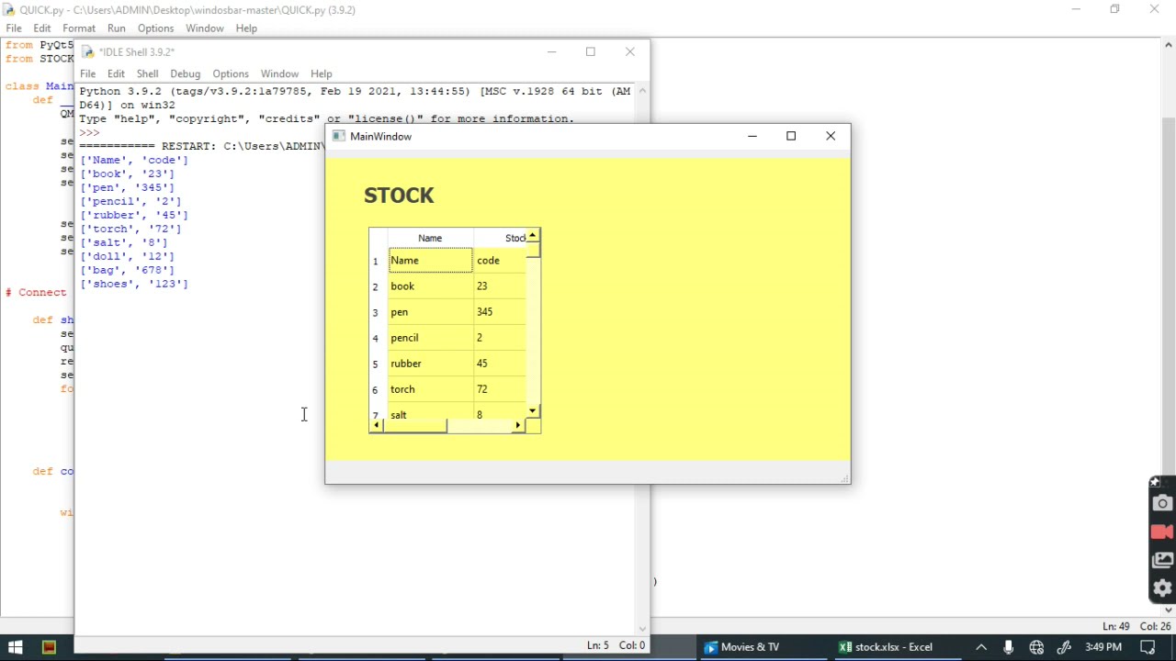Maximize the IDLE Shell window
This screenshot has width=1176, height=661.
tap(591, 52)
